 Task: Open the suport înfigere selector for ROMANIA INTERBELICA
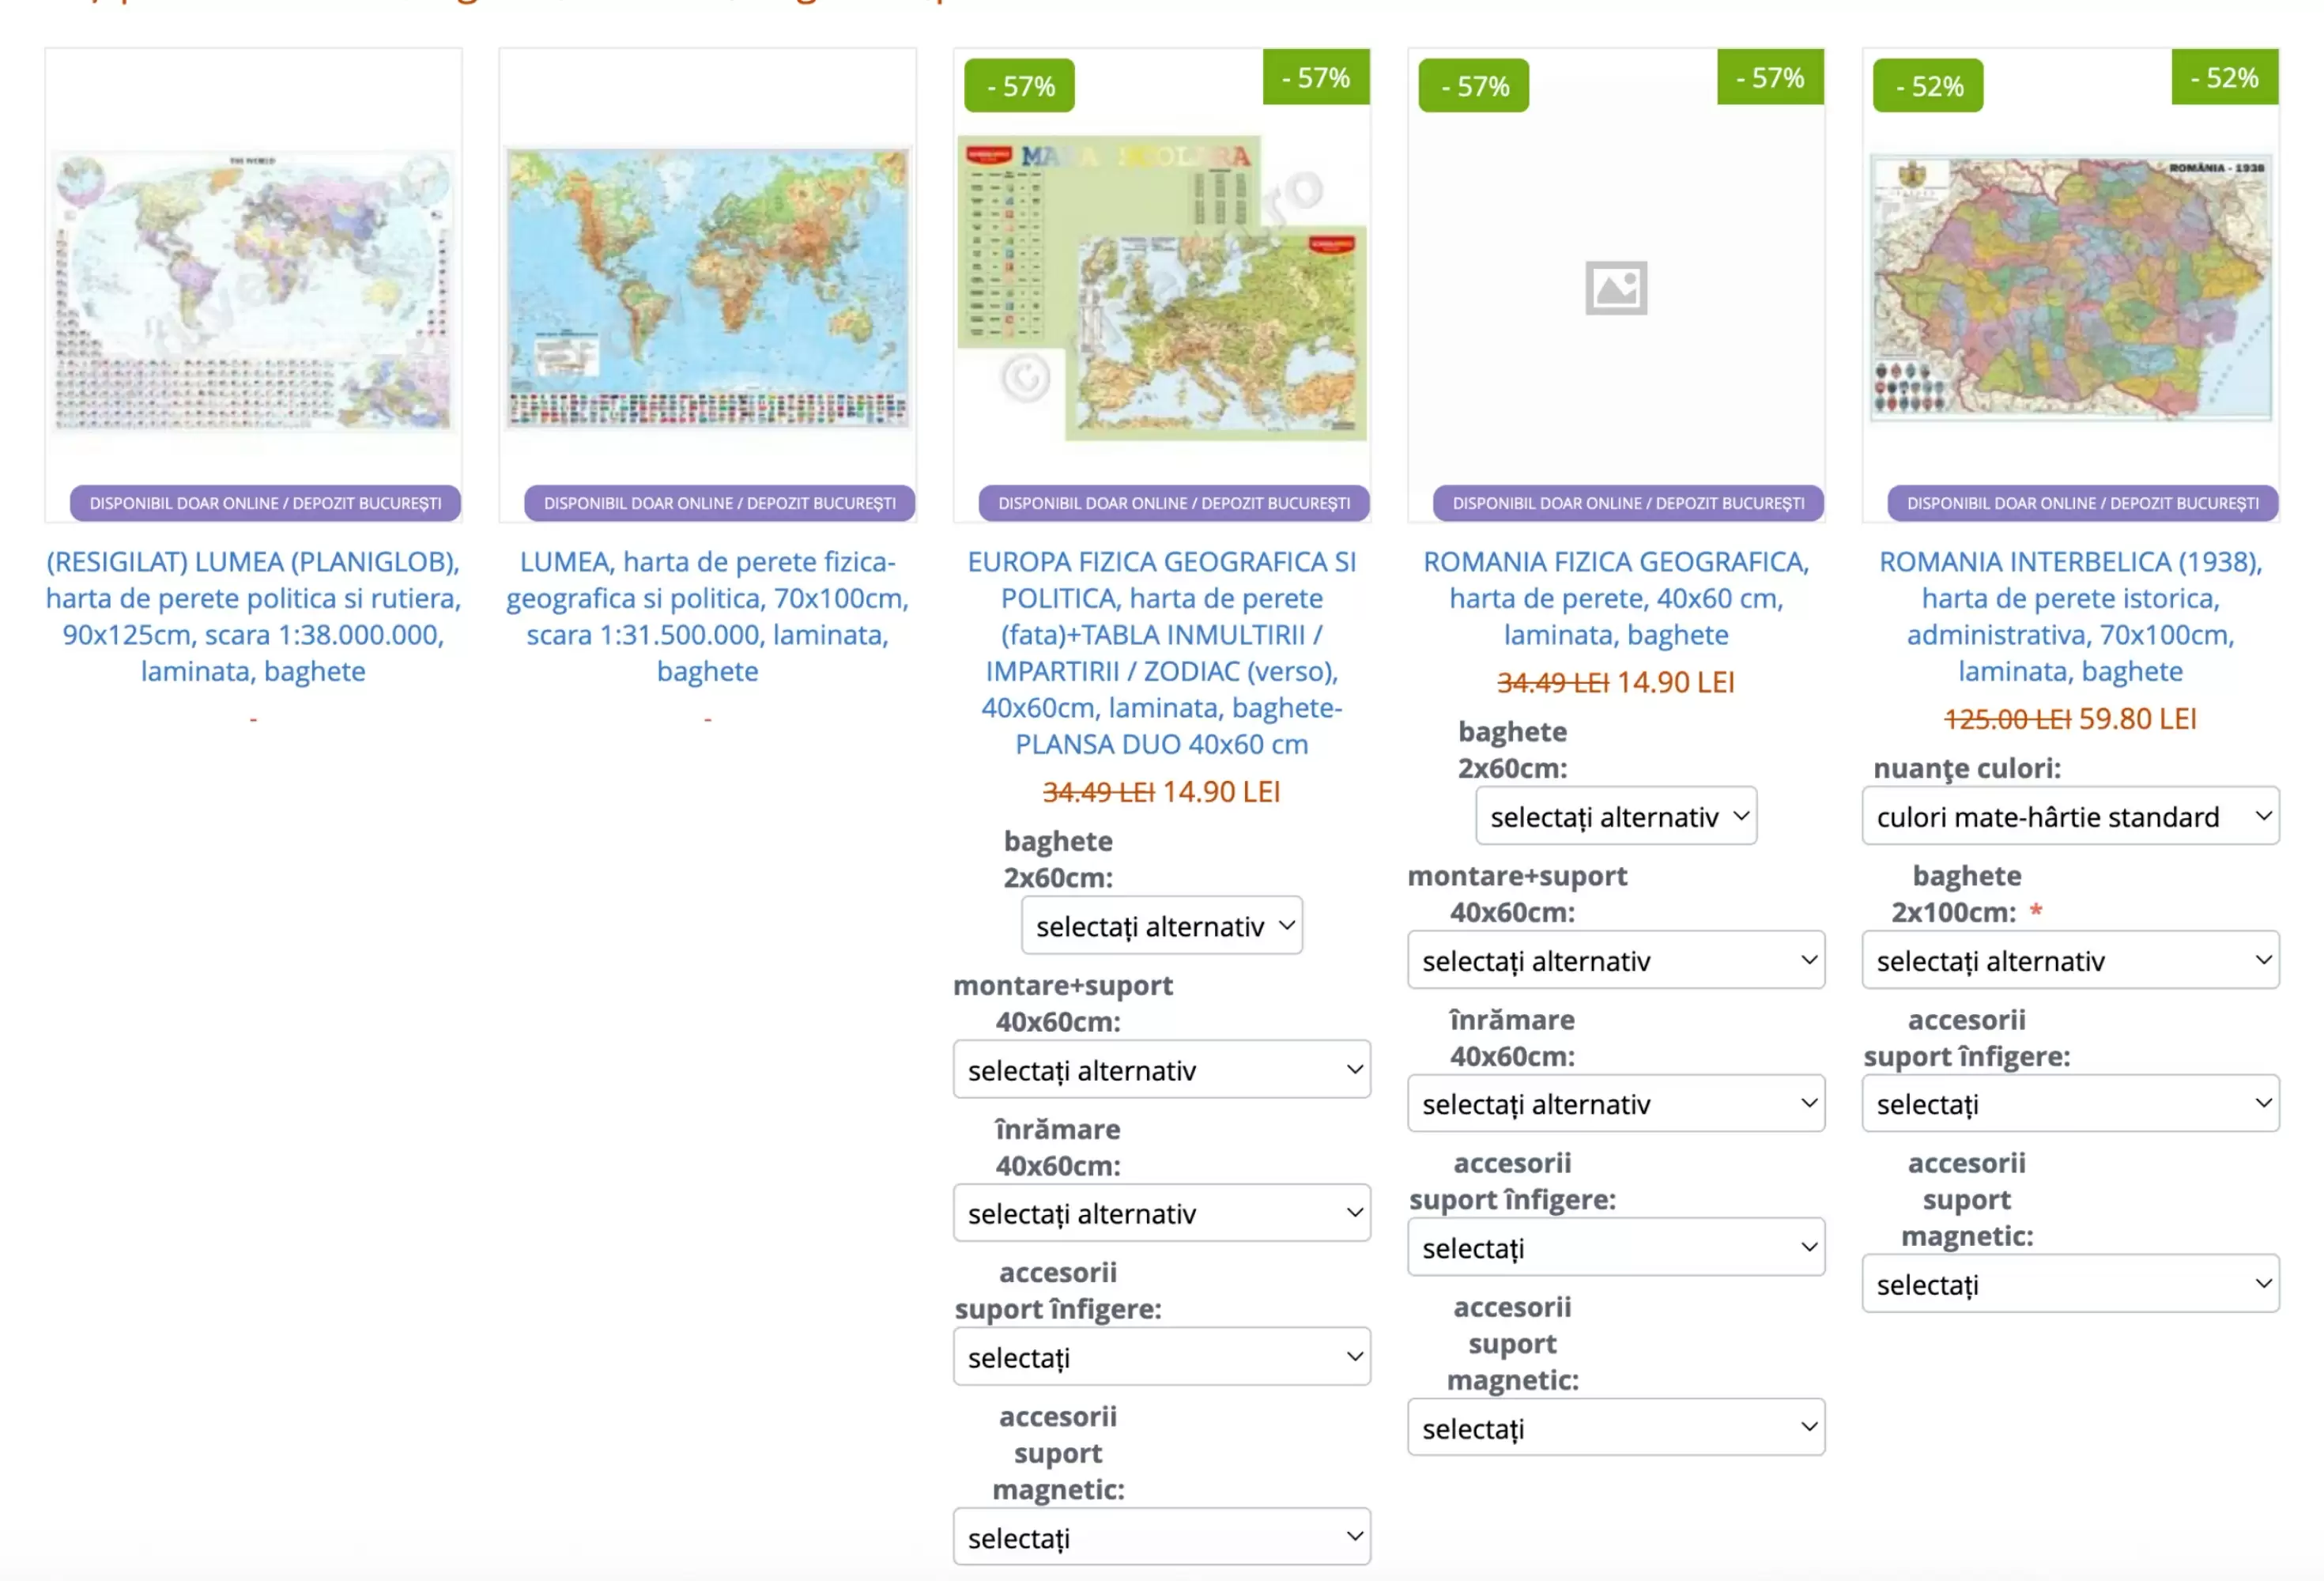click(2070, 1103)
